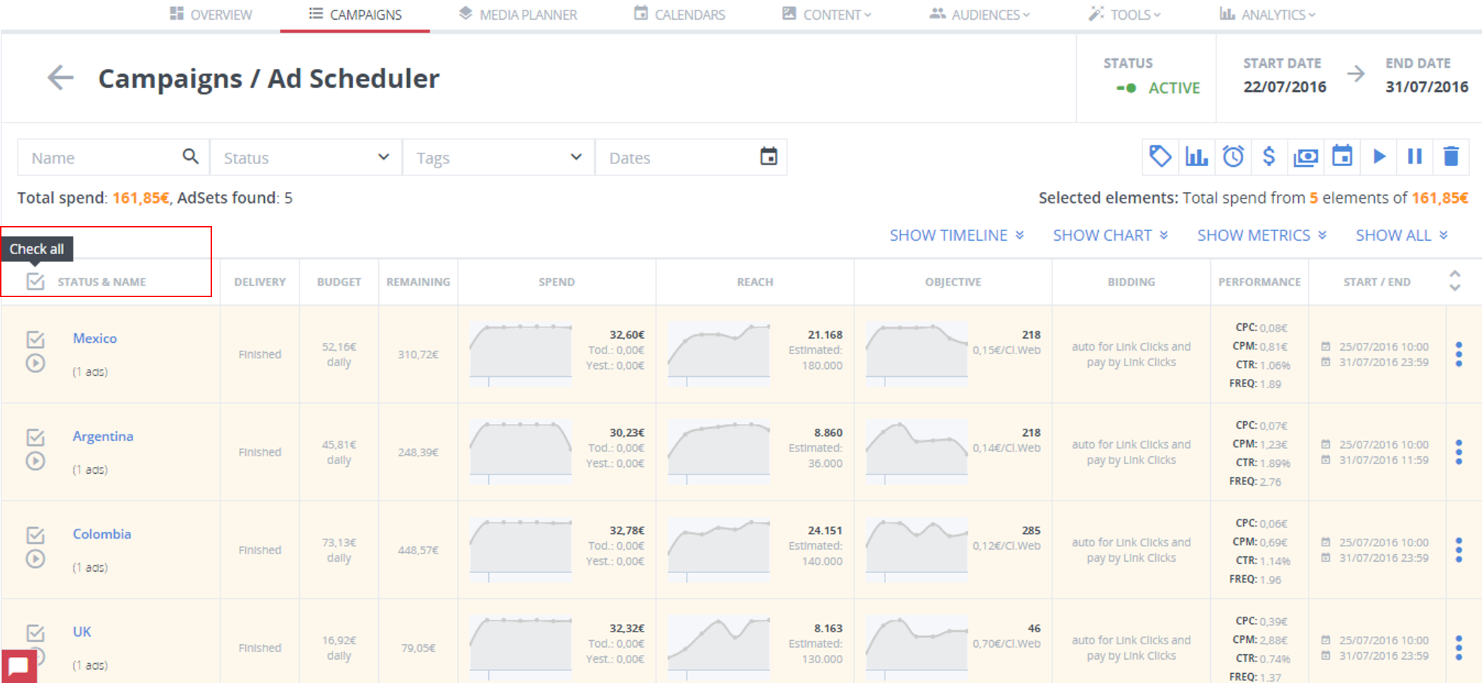Click Mexico remaining value 310,72€
This screenshot has width=1482, height=683.
(418, 354)
